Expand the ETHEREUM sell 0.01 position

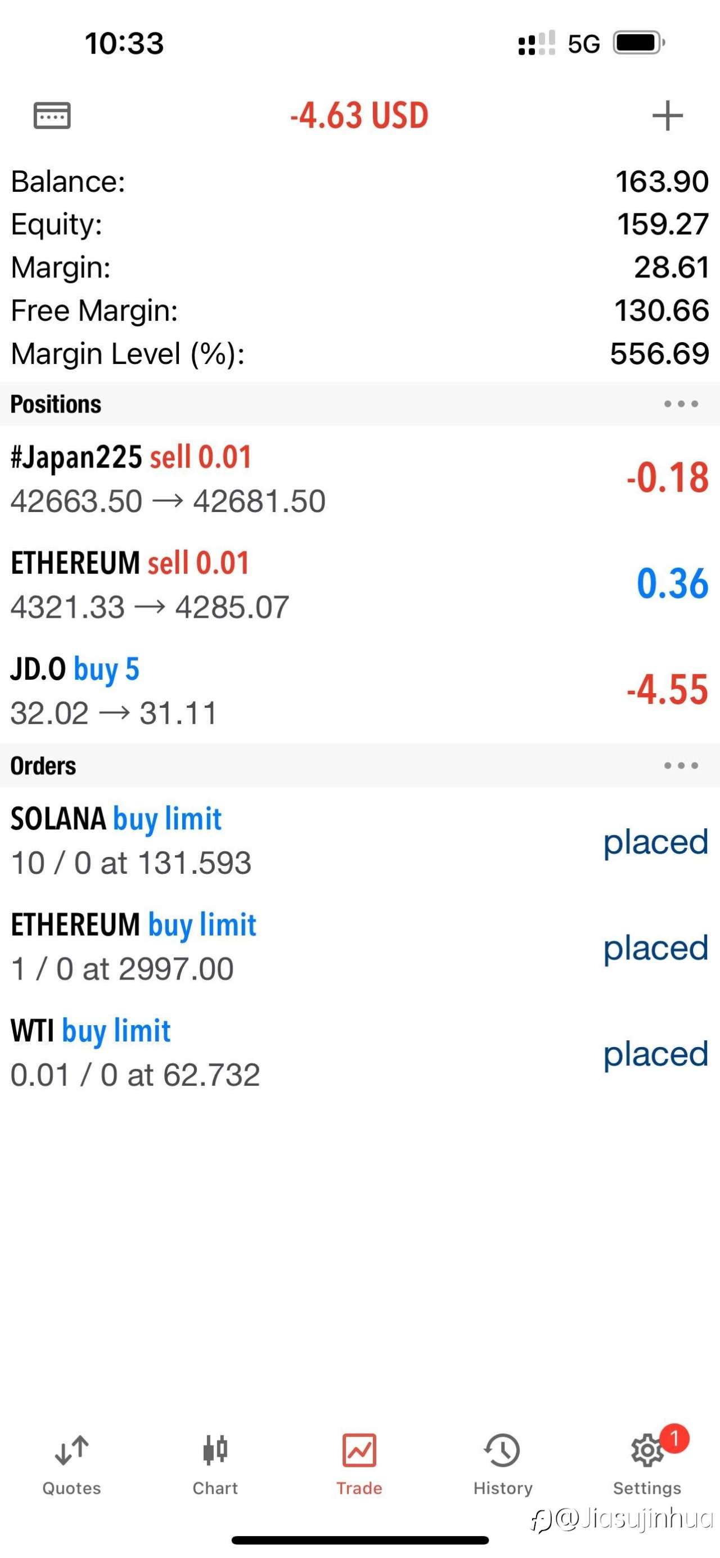click(359, 584)
